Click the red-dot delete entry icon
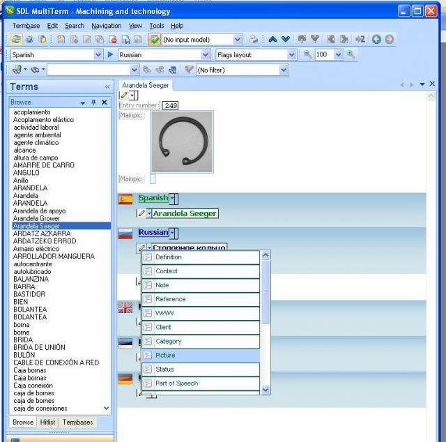 tap(113, 39)
